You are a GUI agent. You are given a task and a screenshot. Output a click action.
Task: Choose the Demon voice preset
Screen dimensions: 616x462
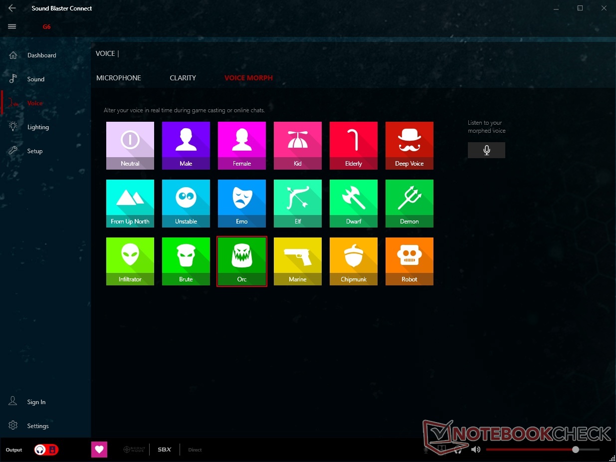pos(410,204)
